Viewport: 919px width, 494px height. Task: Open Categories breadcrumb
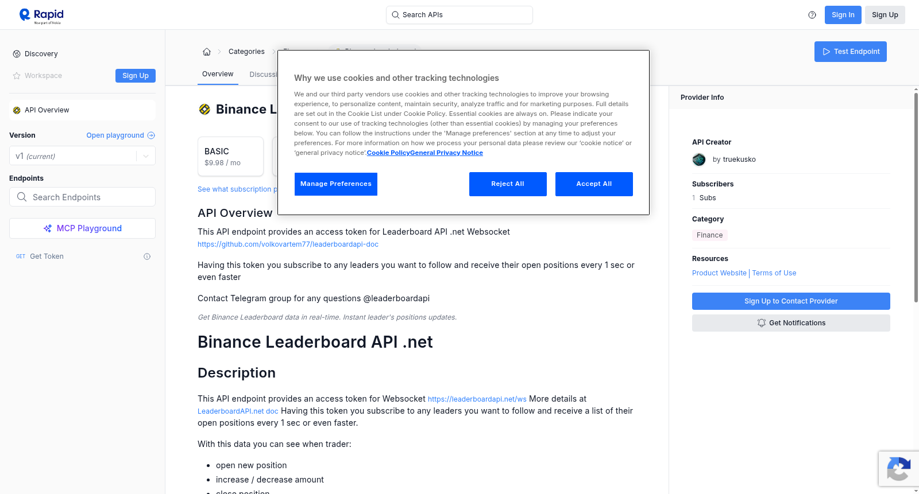246,52
